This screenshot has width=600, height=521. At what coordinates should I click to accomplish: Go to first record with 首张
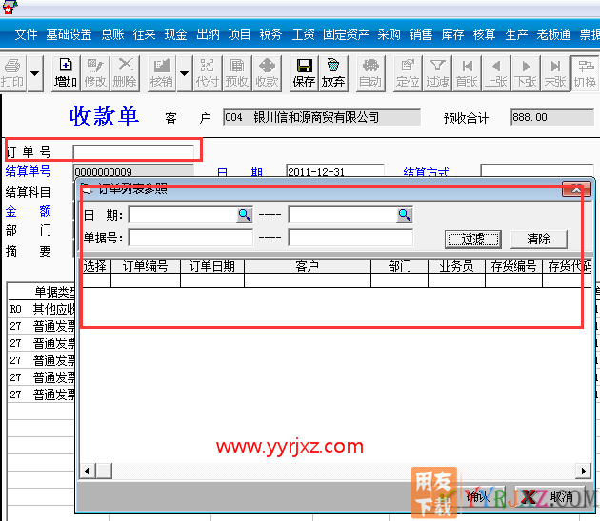click(468, 73)
